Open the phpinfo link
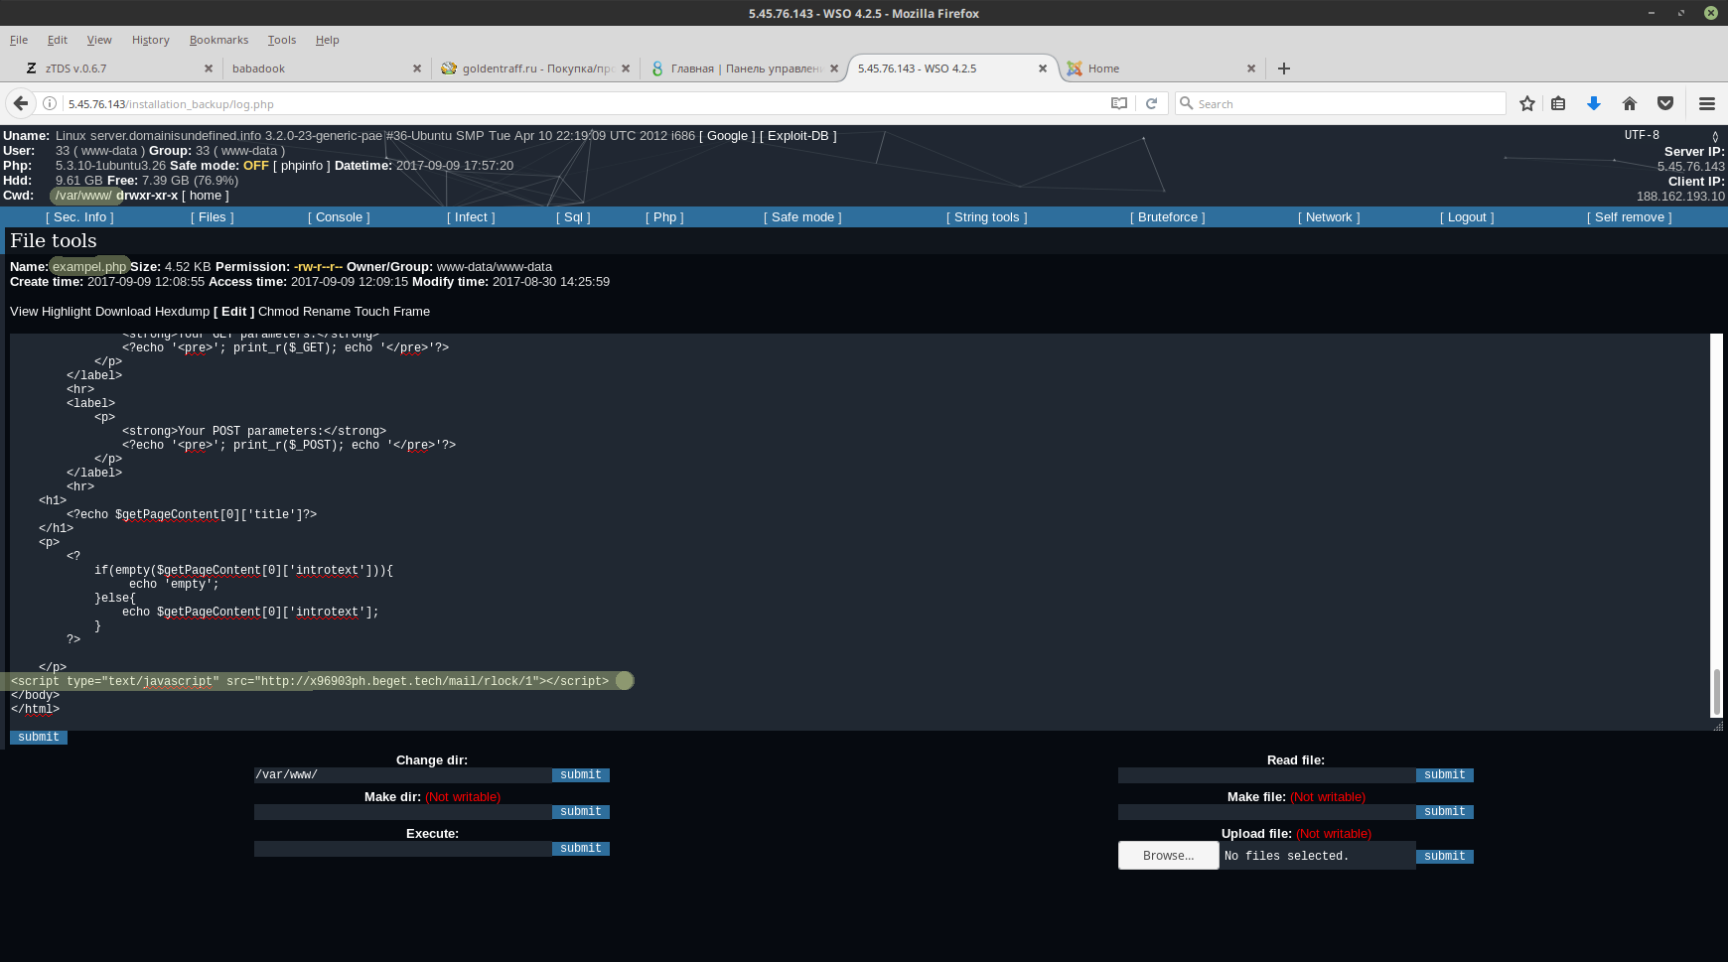Image resolution: width=1728 pixels, height=962 pixels. click(x=302, y=166)
